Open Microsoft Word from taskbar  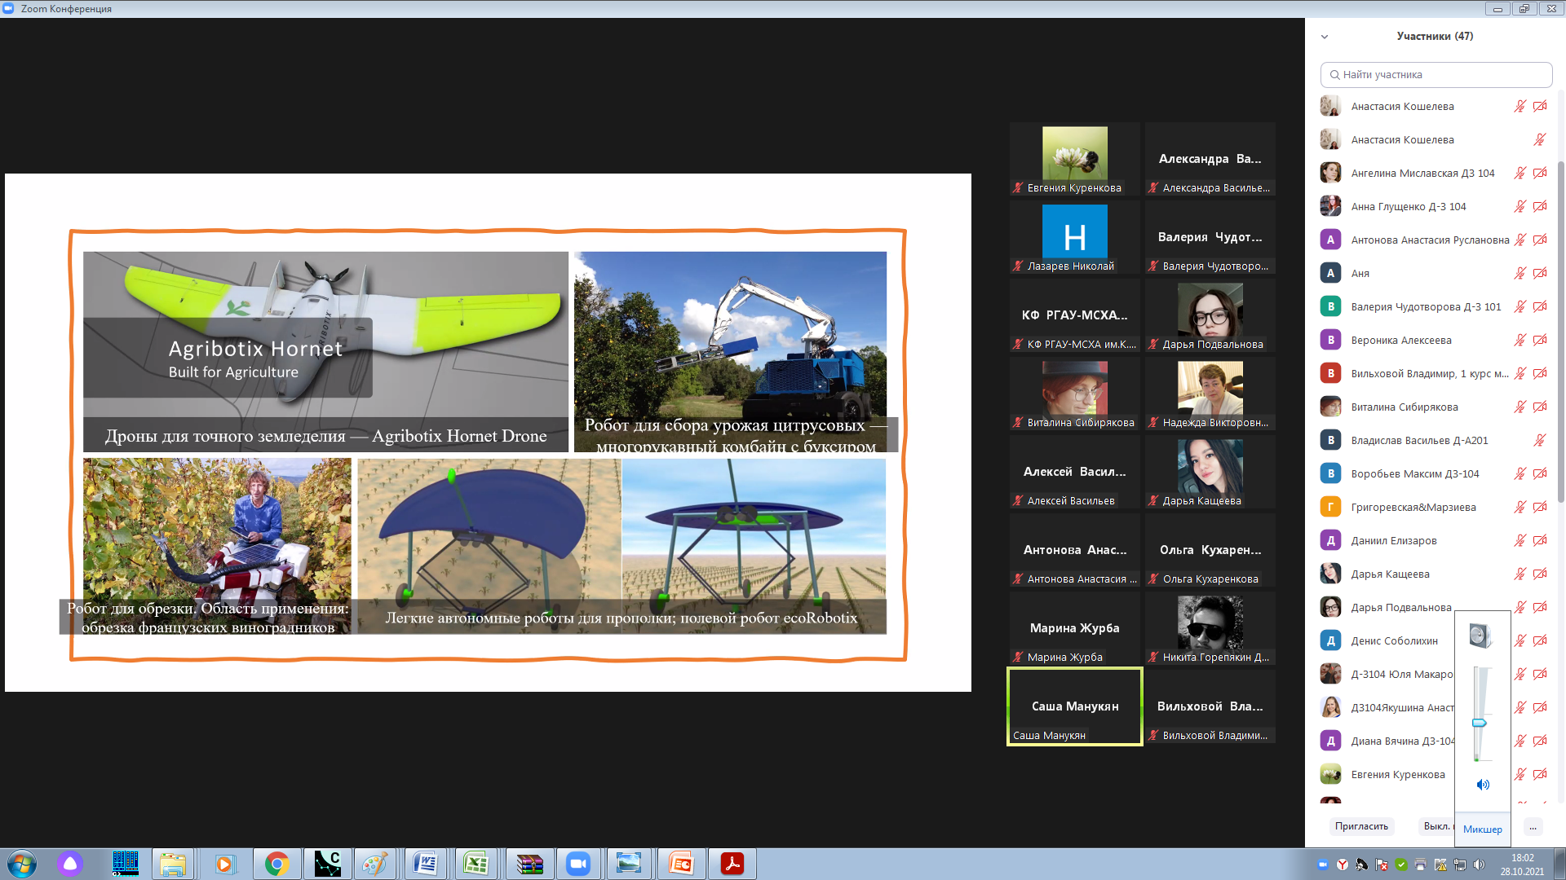coord(425,864)
